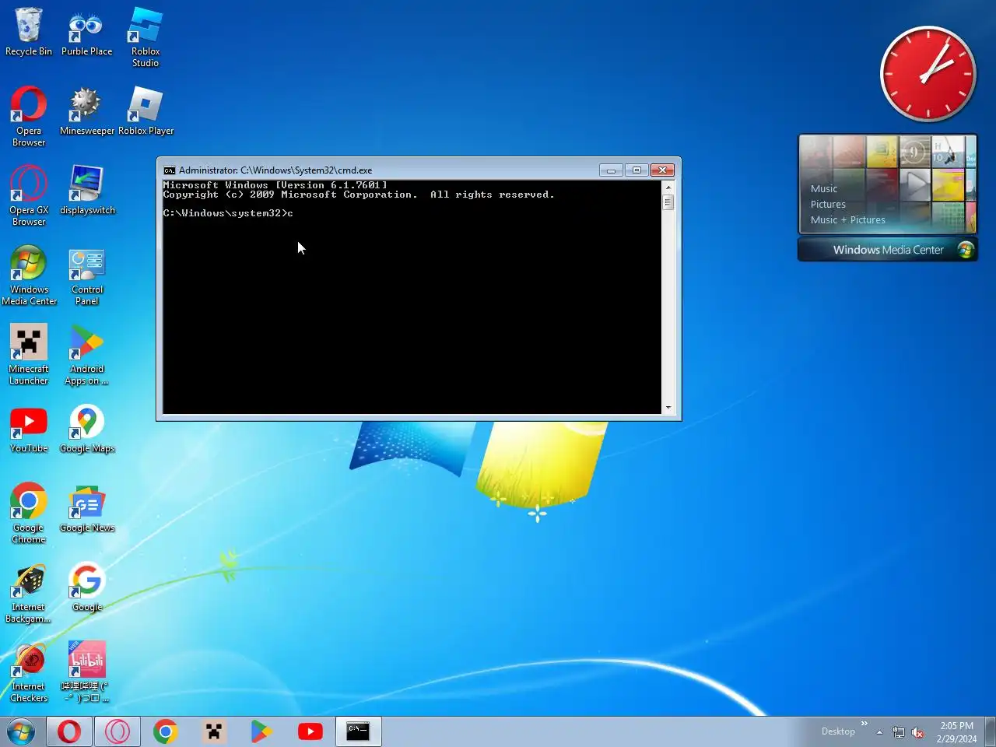Click the Opera Browser desktop shortcut
The image size is (996, 747).
[x=29, y=116]
